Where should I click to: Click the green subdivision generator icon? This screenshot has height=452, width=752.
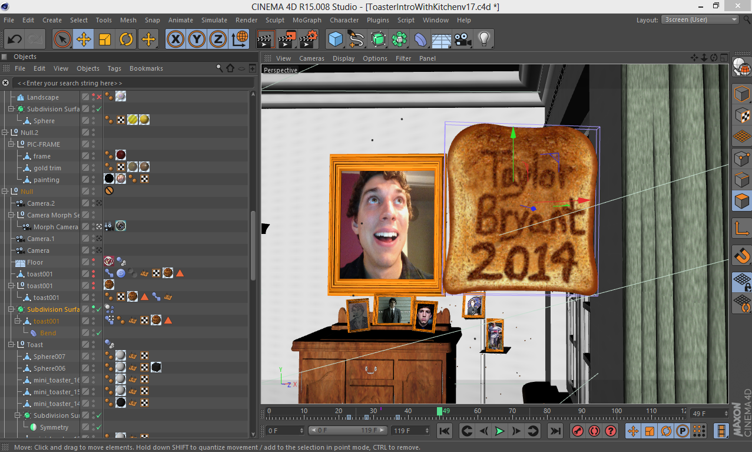pyautogui.click(x=378, y=39)
